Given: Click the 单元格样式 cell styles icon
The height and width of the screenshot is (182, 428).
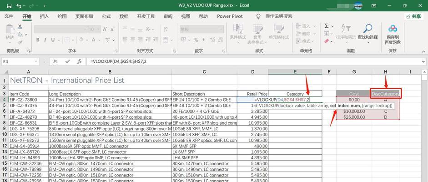Looking at the screenshot, I should point(279,29).
